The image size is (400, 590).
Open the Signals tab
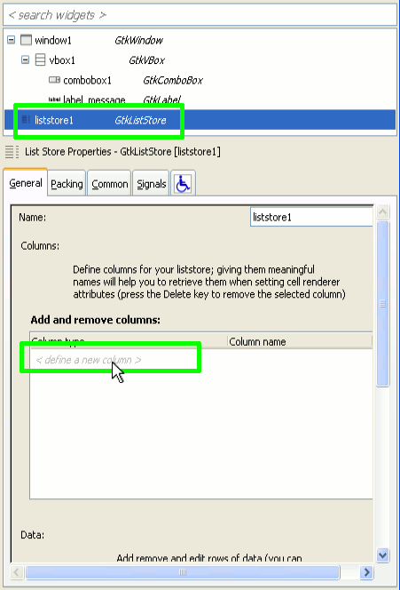point(151,184)
